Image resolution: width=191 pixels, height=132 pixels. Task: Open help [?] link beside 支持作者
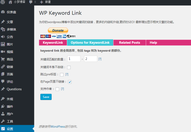point(62,89)
